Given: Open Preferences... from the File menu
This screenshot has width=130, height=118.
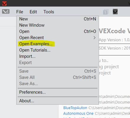Looking at the screenshot, I should [x=58, y=92].
